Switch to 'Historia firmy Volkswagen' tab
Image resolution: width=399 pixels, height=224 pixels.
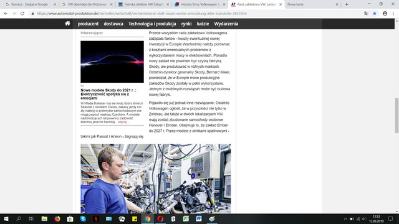click(x=200, y=4)
